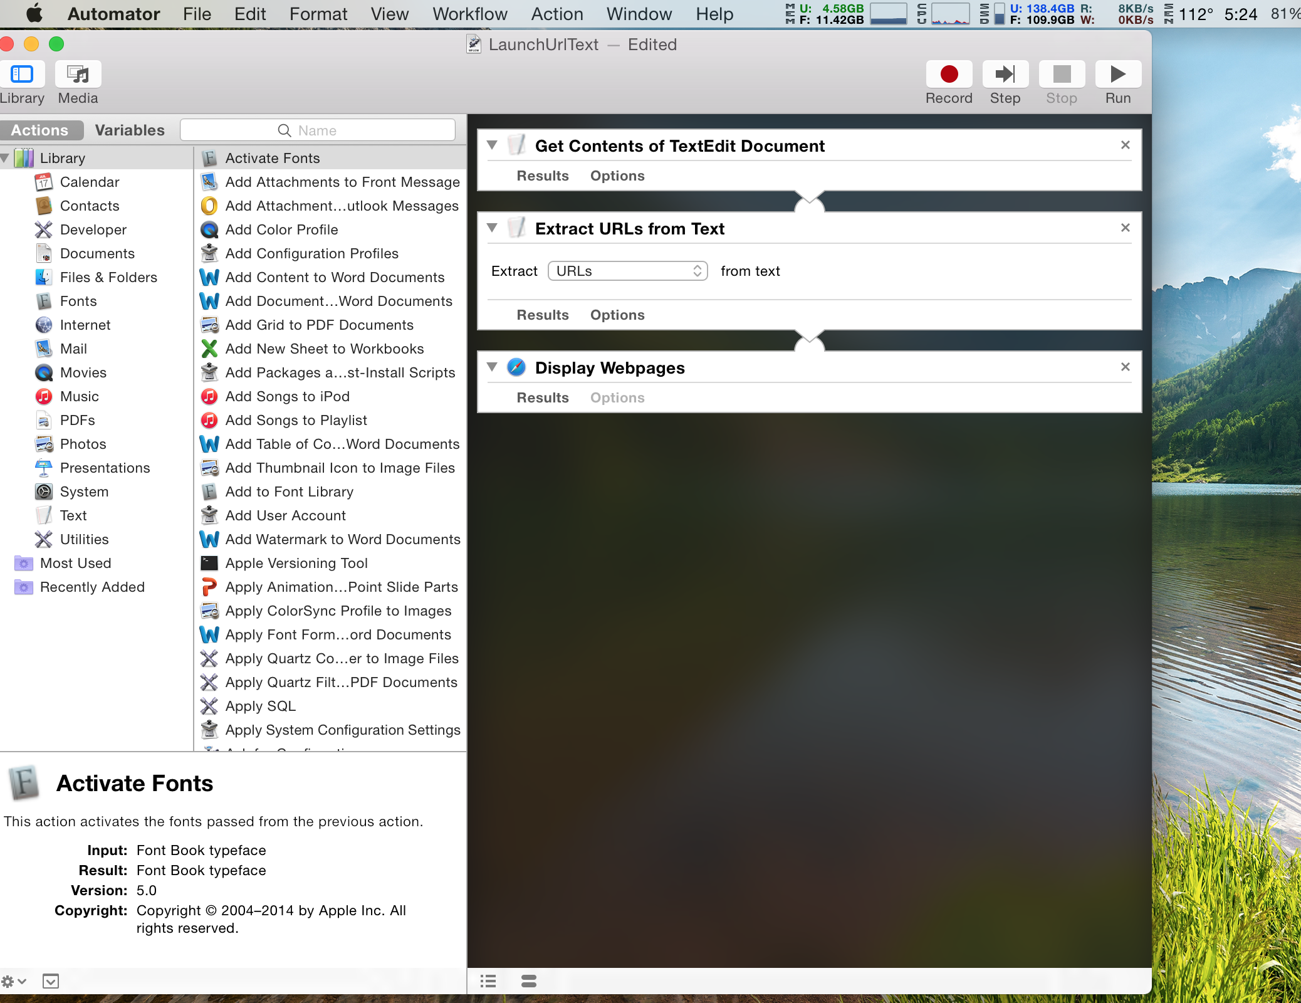Select the Text library category
The width and height of the screenshot is (1301, 1003).
(x=73, y=515)
